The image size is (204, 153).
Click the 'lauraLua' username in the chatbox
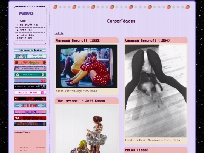[x=24, y=148]
